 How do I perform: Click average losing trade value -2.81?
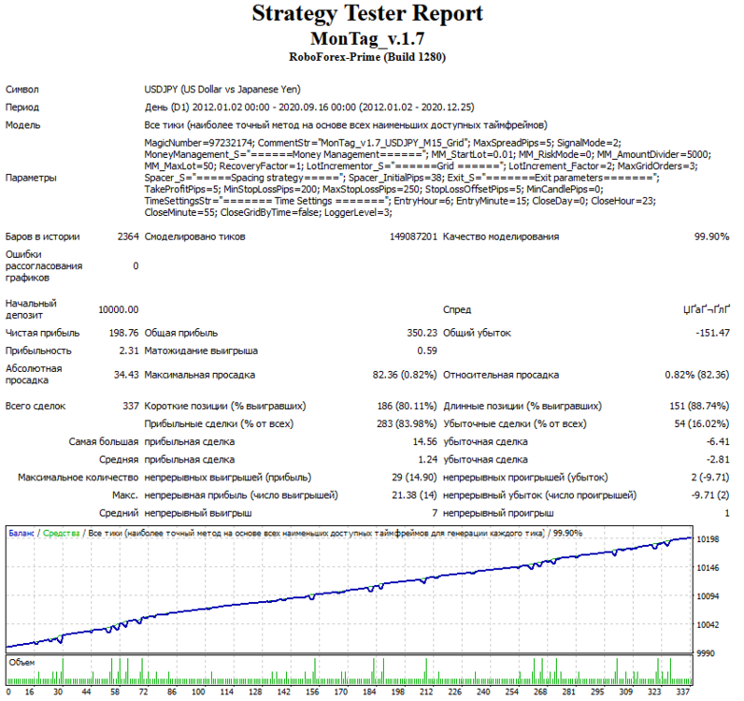[x=718, y=460]
